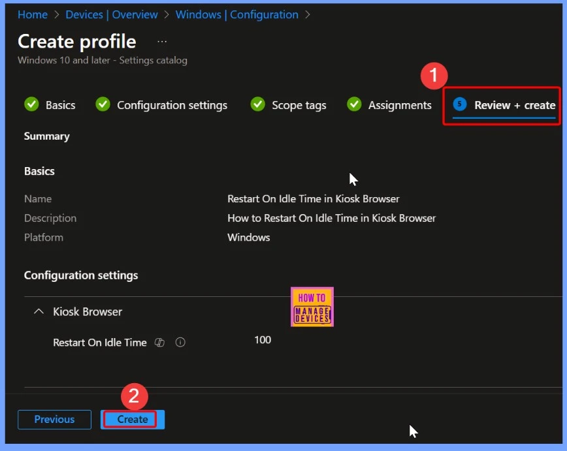Show info tooltip for Restart On Idle Time
Image resolution: width=567 pixels, height=451 pixels.
point(180,342)
